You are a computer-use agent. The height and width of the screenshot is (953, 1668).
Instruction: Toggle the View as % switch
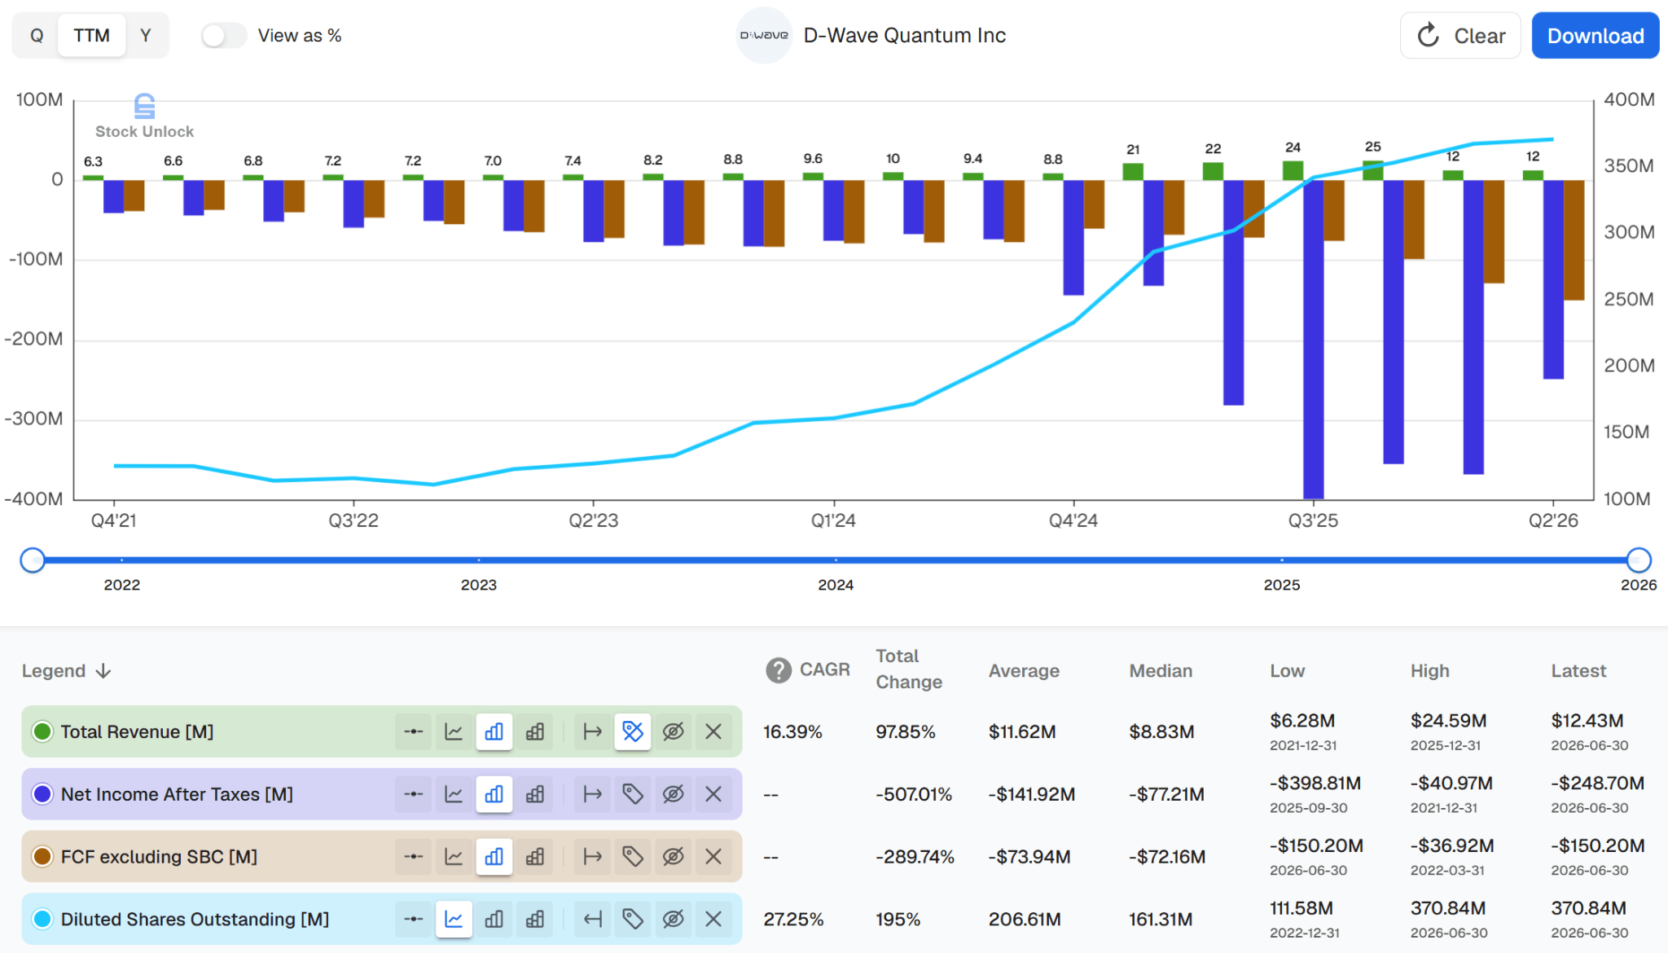point(224,36)
